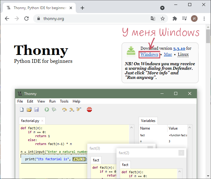Click the green Run script icon
The height and width of the screenshot is (179, 211).
(x=47, y=110)
